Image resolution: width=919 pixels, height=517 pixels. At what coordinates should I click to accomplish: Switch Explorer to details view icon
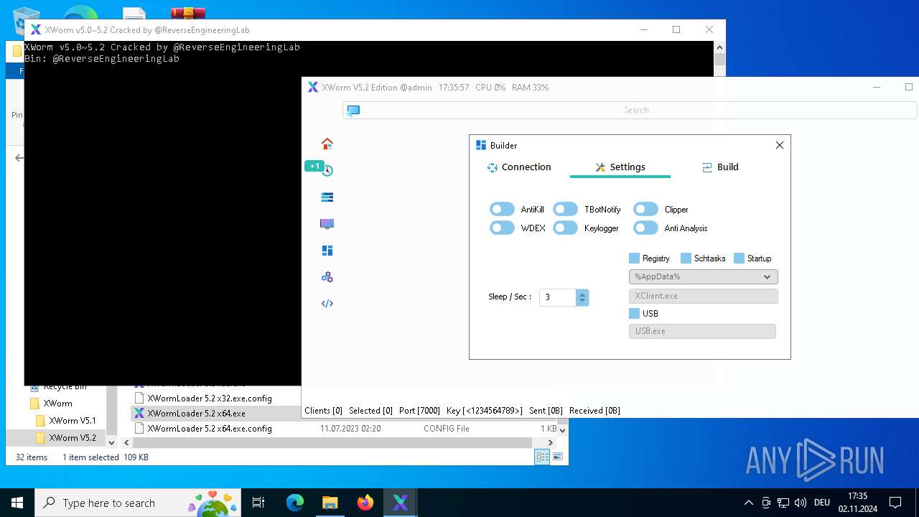[x=542, y=457]
